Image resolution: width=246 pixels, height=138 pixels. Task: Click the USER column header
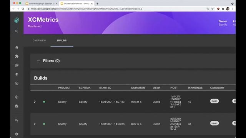(156, 88)
